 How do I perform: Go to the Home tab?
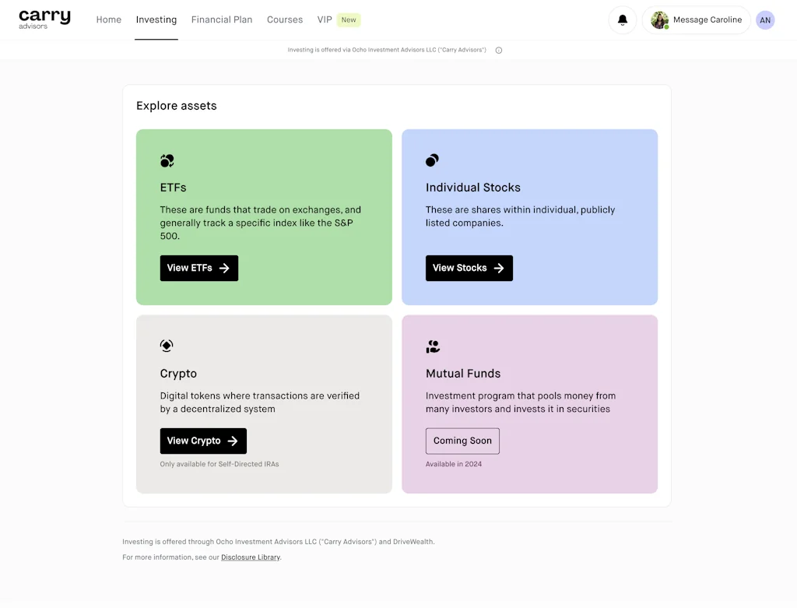click(x=109, y=20)
